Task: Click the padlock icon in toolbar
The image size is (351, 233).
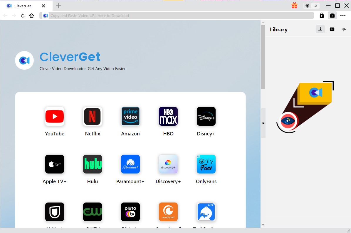Action: [x=322, y=16]
